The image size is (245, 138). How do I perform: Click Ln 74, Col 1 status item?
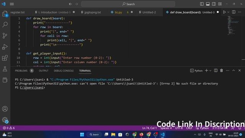pos(149,128)
